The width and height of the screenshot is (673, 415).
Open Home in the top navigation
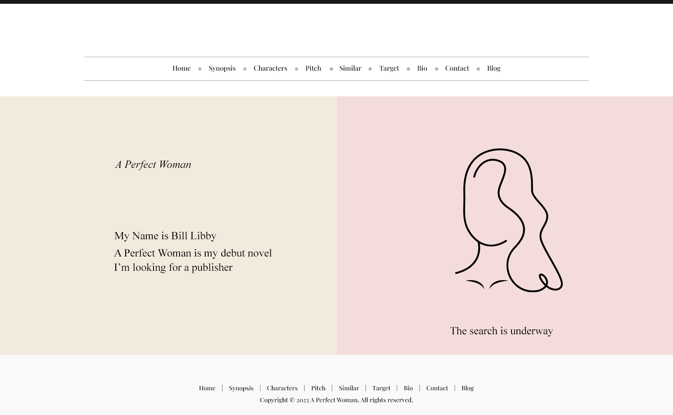[x=181, y=68]
